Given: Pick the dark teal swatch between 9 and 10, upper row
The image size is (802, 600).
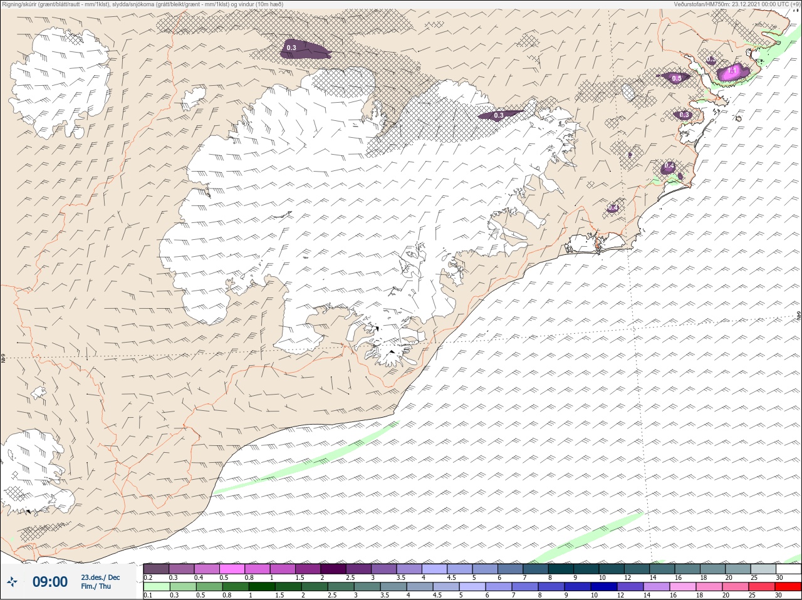Looking at the screenshot, I should click(586, 569).
